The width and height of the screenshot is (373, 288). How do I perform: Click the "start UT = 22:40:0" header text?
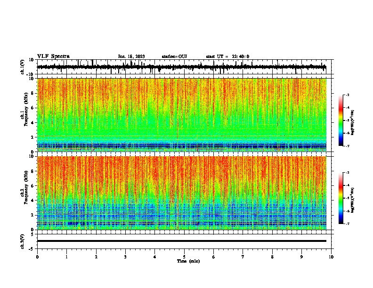pyautogui.click(x=227, y=56)
